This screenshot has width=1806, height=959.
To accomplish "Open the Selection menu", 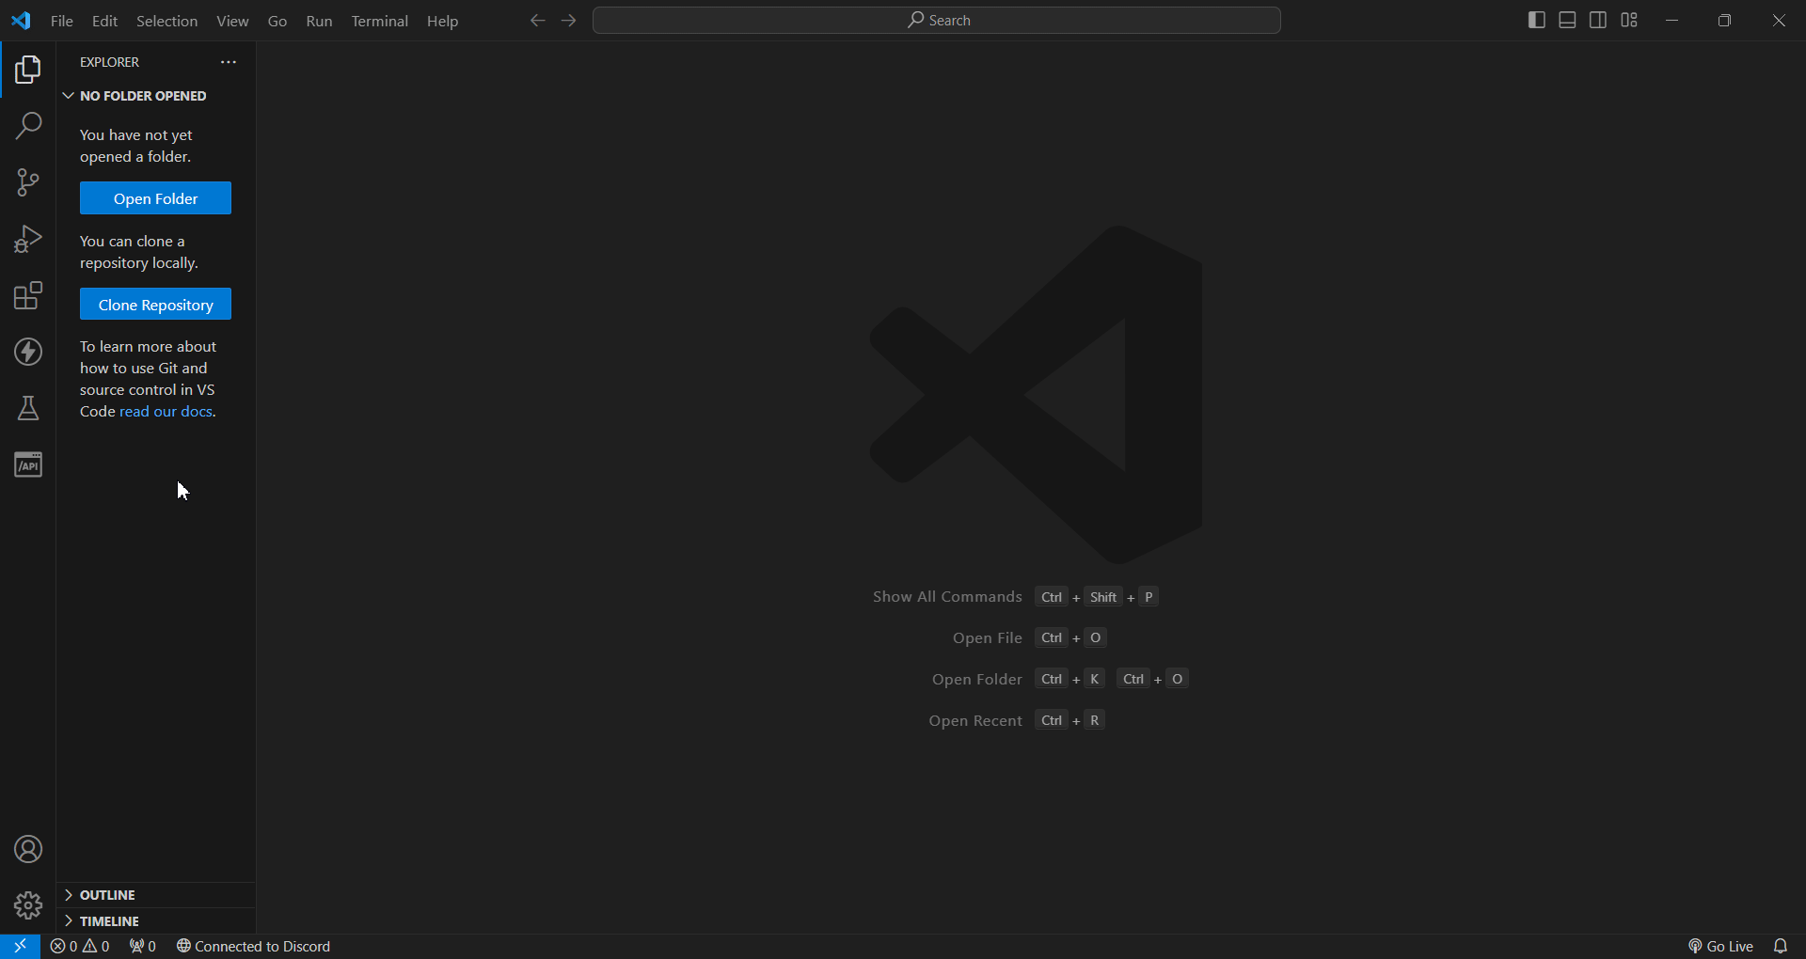I will (x=166, y=21).
